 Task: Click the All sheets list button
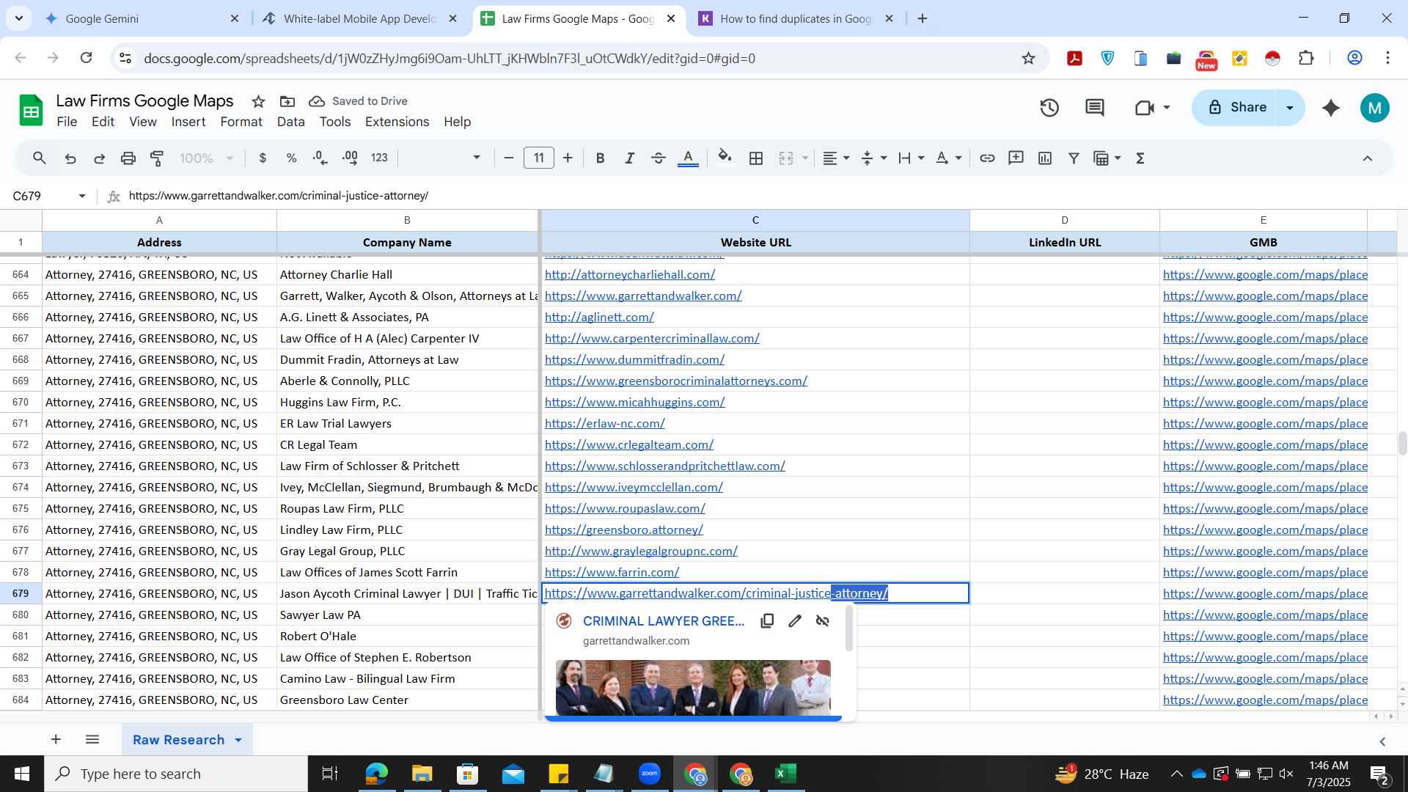click(92, 740)
